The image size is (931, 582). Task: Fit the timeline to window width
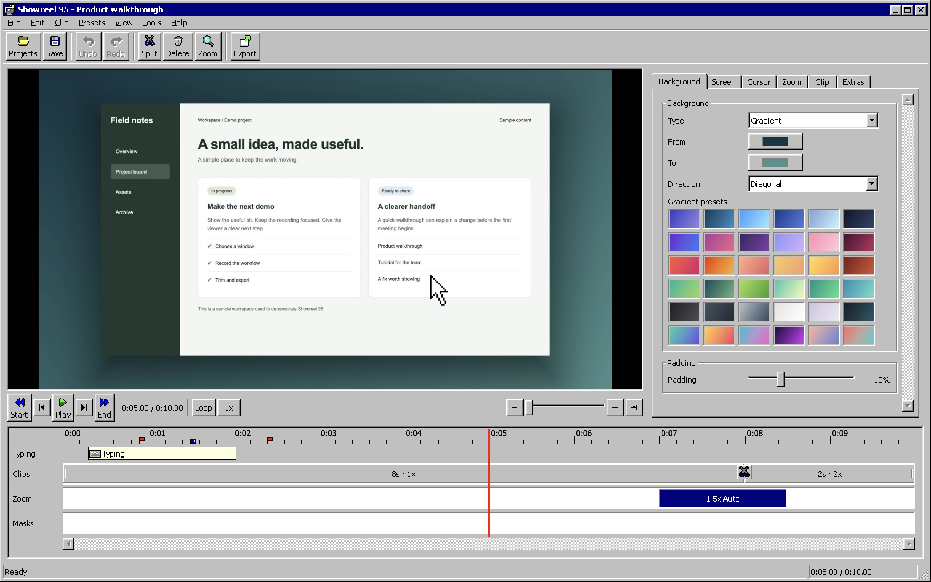tap(634, 408)
